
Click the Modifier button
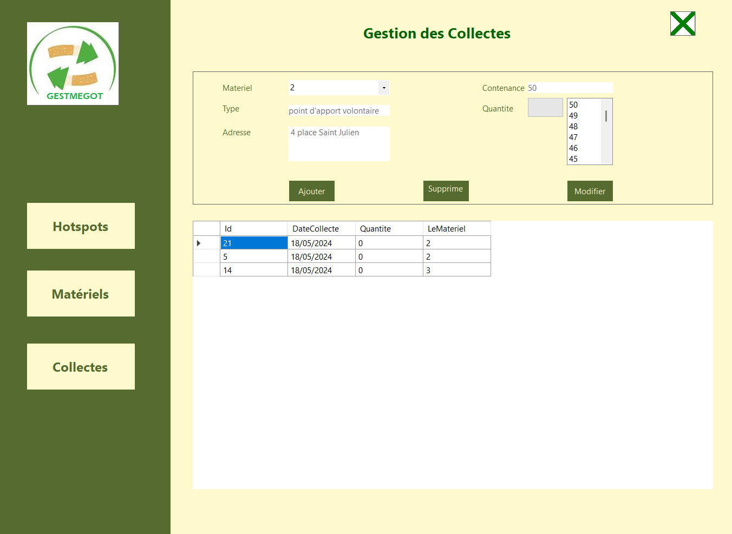pos(590,191)
